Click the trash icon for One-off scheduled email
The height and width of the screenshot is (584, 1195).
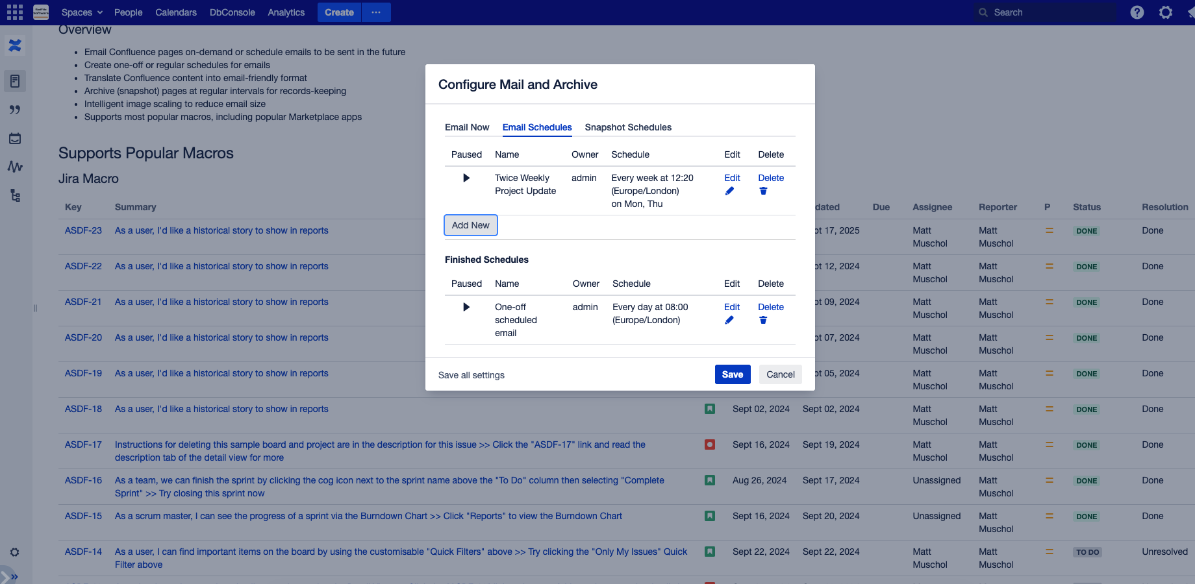(x=763, y=321)
